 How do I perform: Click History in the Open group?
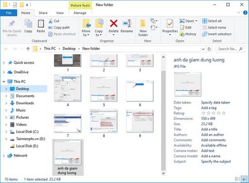point(188,34)
